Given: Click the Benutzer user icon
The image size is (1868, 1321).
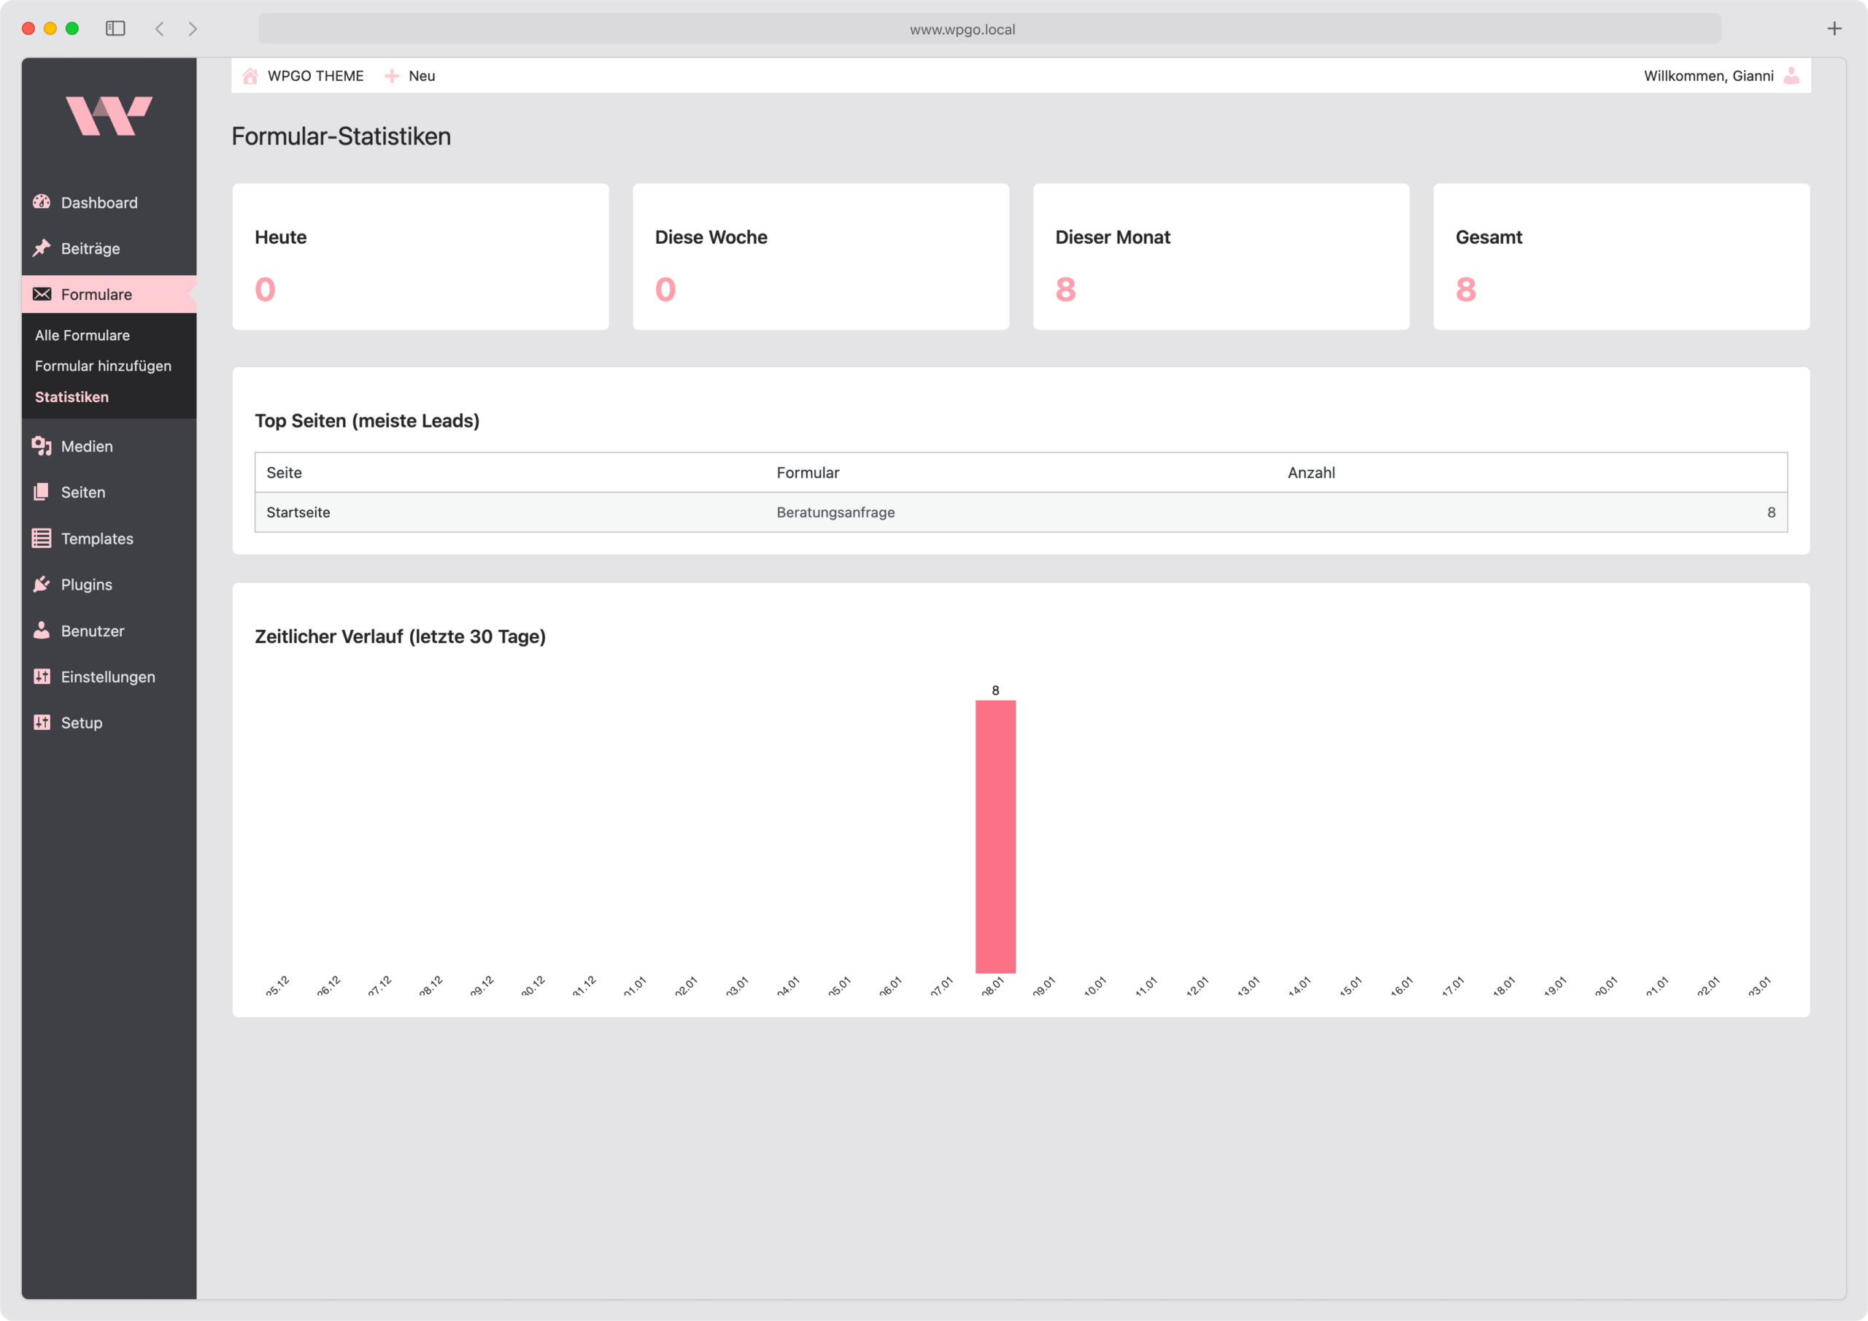Looking at the screenshot, I should [x=42, y=630].
